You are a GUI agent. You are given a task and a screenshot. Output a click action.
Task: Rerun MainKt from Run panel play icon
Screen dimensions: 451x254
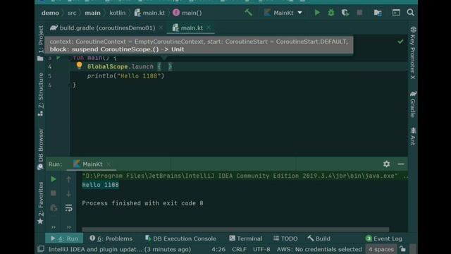(54, 179)
